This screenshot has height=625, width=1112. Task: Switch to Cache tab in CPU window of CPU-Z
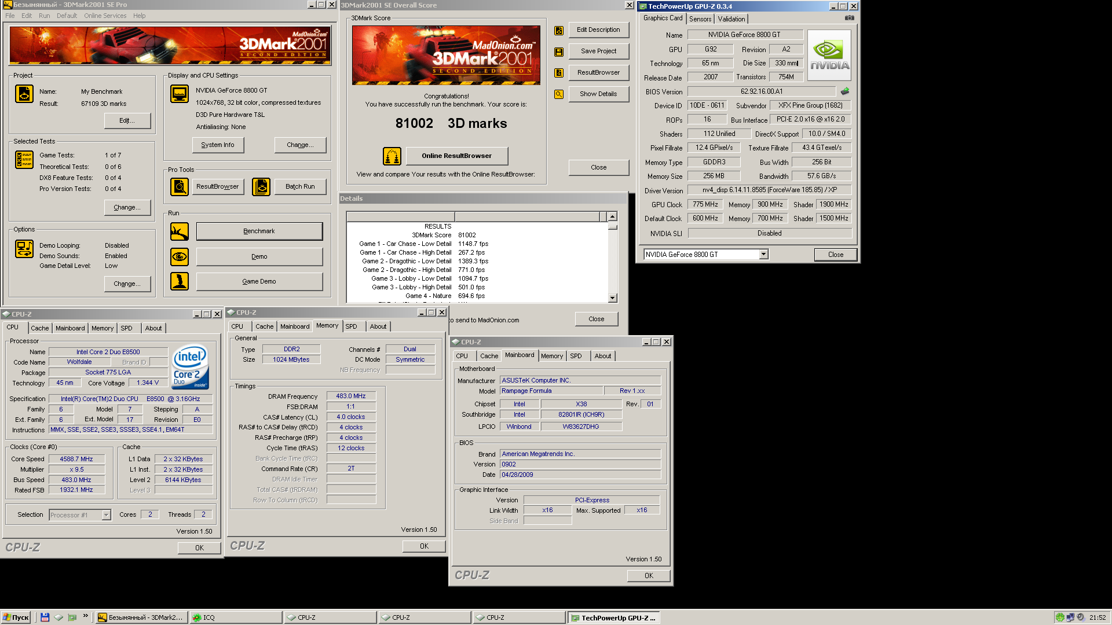(x=40, y=328)
